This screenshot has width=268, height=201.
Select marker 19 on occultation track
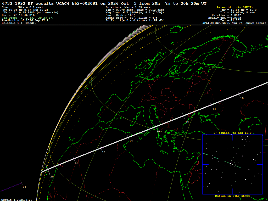77,163
